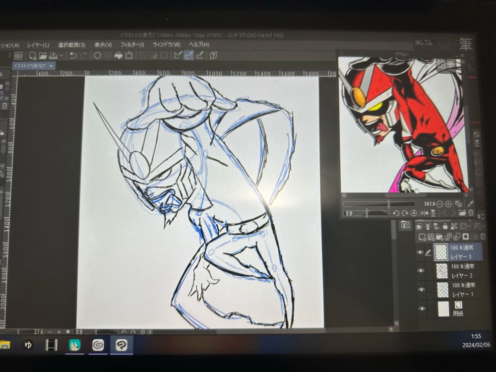Flip Sub View image vertically
The height and width of the screenshot is (372, 496).
click(433, 213)
